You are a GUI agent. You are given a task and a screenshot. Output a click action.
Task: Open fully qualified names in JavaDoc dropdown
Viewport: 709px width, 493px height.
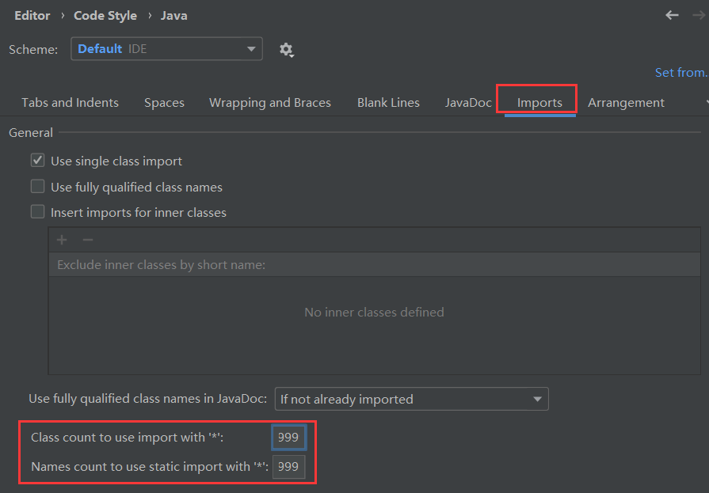(411, 399)
